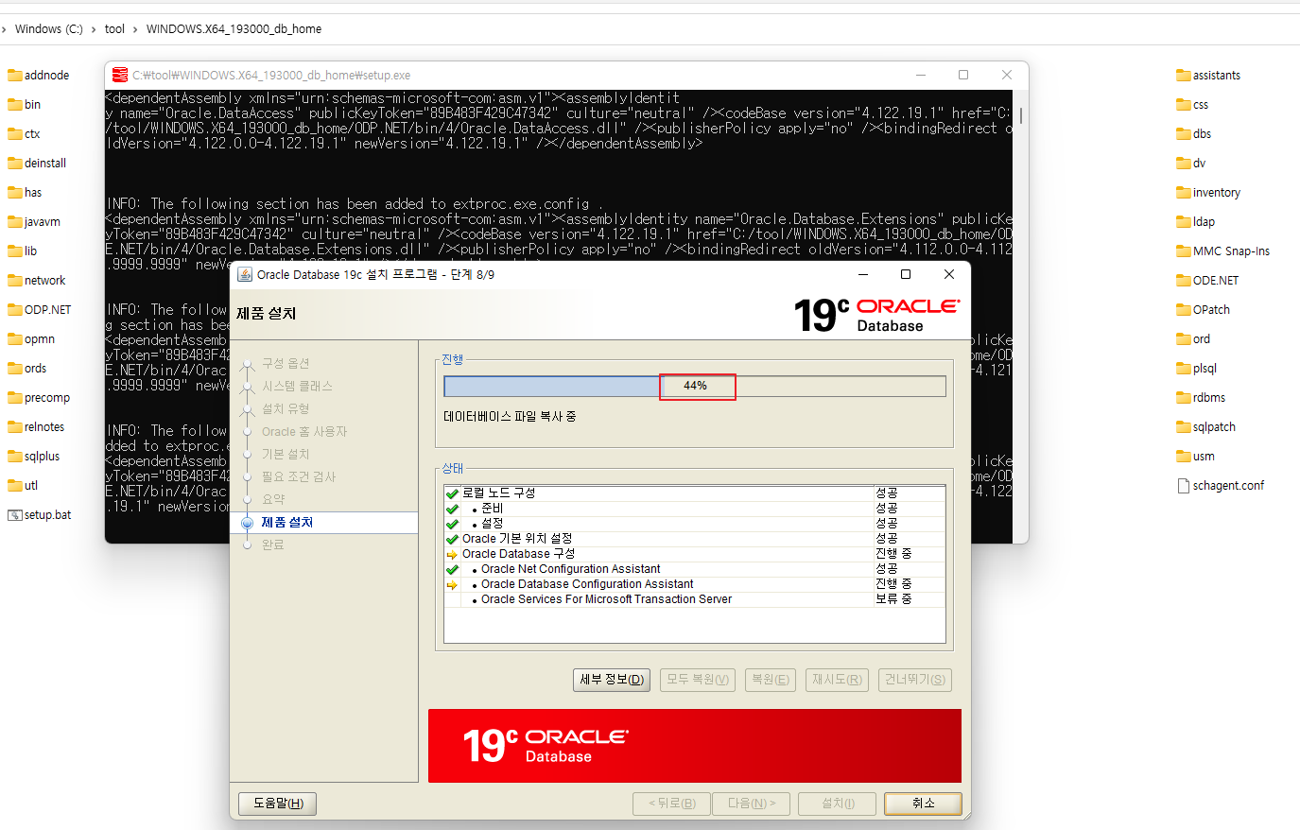
Task: Expand the chevron after tool breadcrumb
Action: tap(135, 29)
